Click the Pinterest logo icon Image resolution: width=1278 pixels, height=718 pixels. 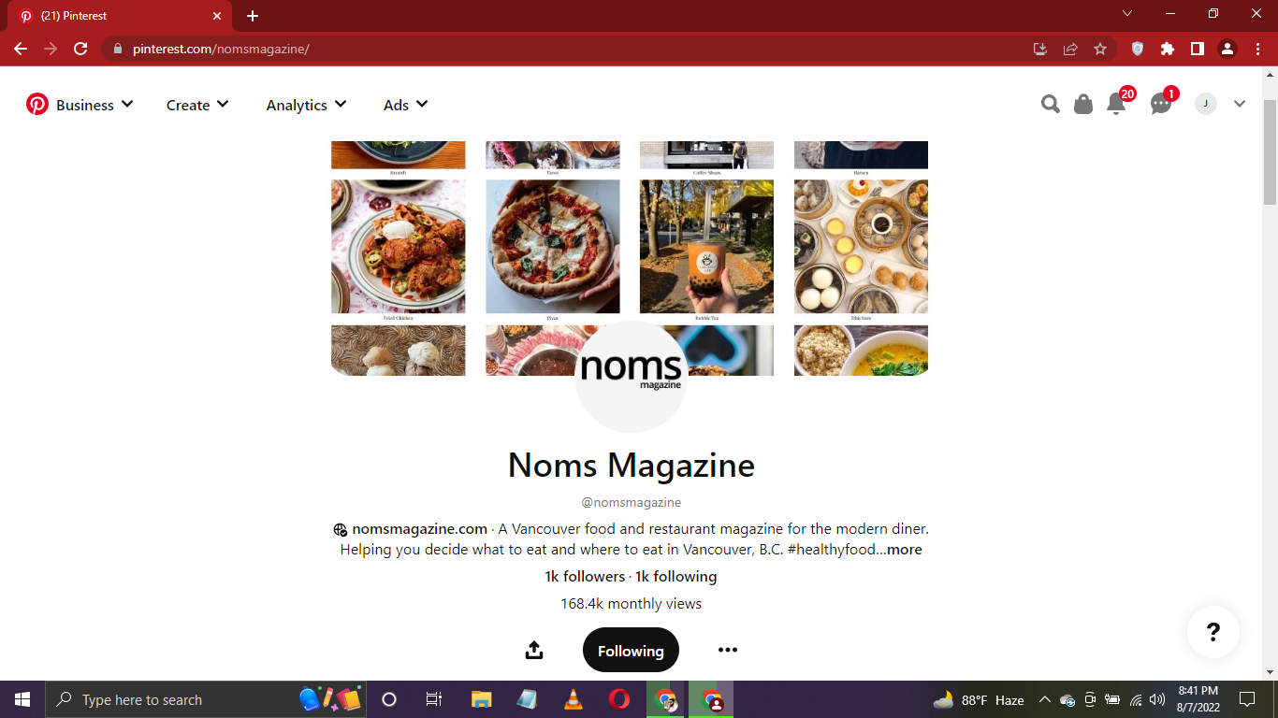click(37, 104)
